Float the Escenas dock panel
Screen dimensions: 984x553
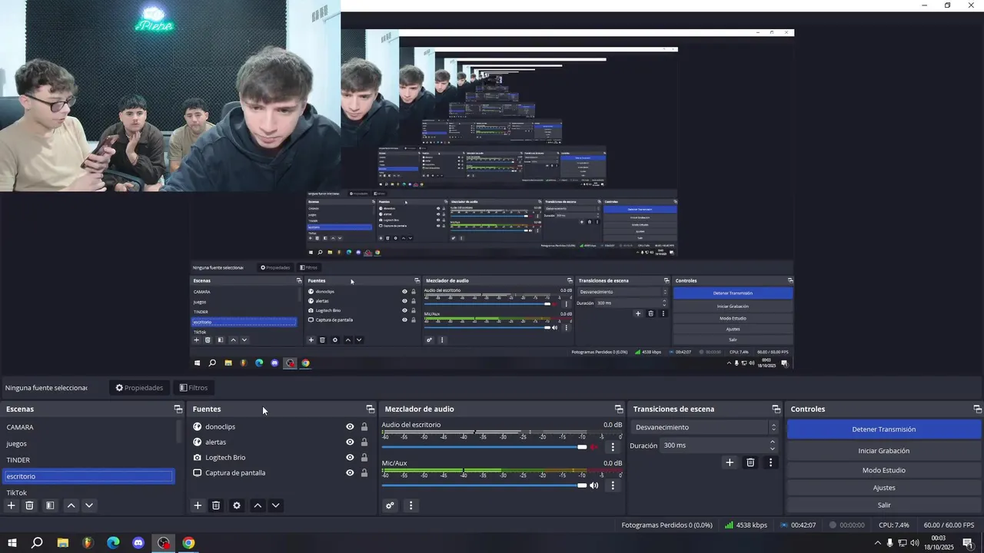tap(178, 409)
